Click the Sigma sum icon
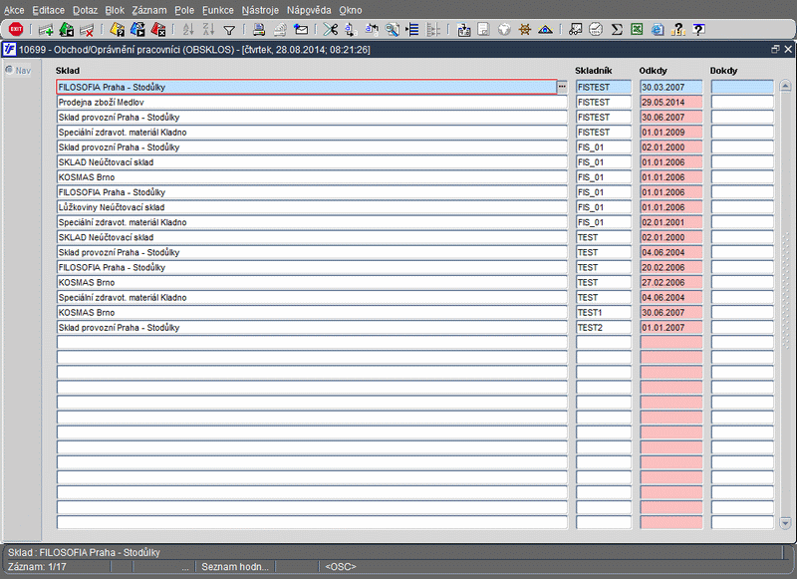Image resolution: width=797 pixels, height=579 pixels. [617, 30]
